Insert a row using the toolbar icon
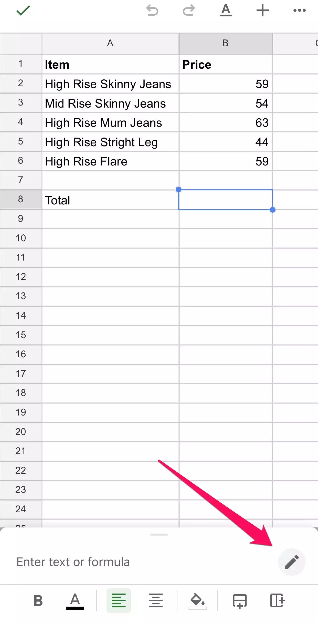This screenshot has height=623, width=318. (240, 601)
